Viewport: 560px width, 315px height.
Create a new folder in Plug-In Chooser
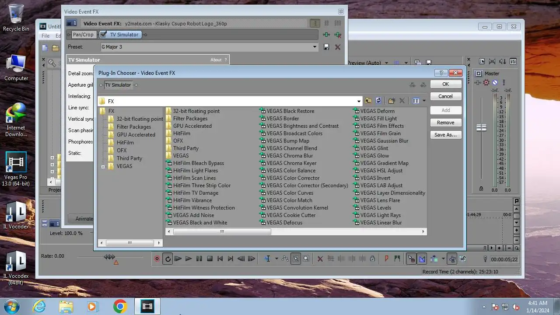[392, 101]
